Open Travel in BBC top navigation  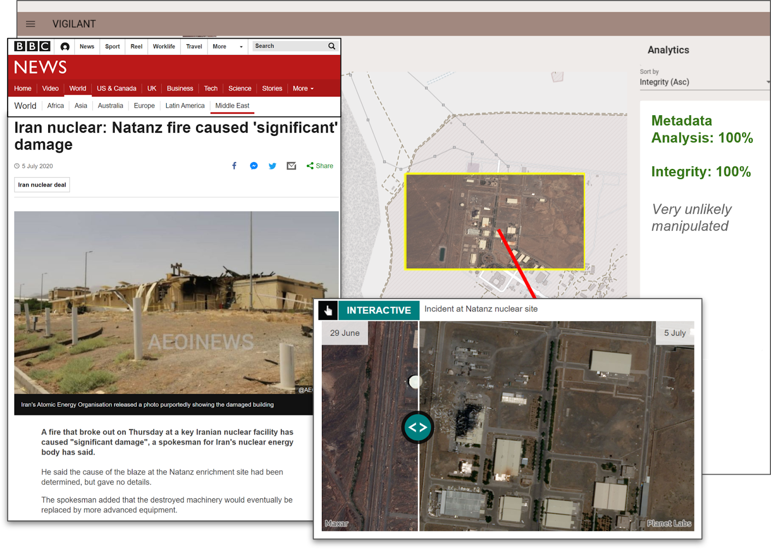tap(194, 47)
